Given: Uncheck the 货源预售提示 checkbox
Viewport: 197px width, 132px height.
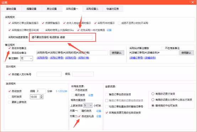Looking at the screenshot, I should click(x=43, y=23).
